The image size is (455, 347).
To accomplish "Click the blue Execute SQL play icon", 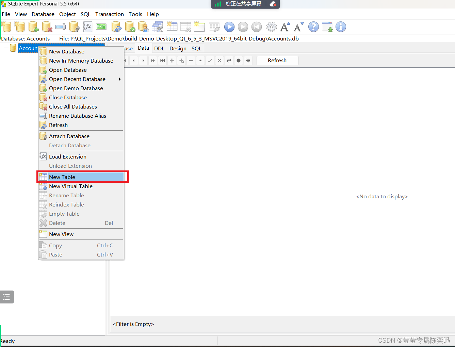I will 229,27.
